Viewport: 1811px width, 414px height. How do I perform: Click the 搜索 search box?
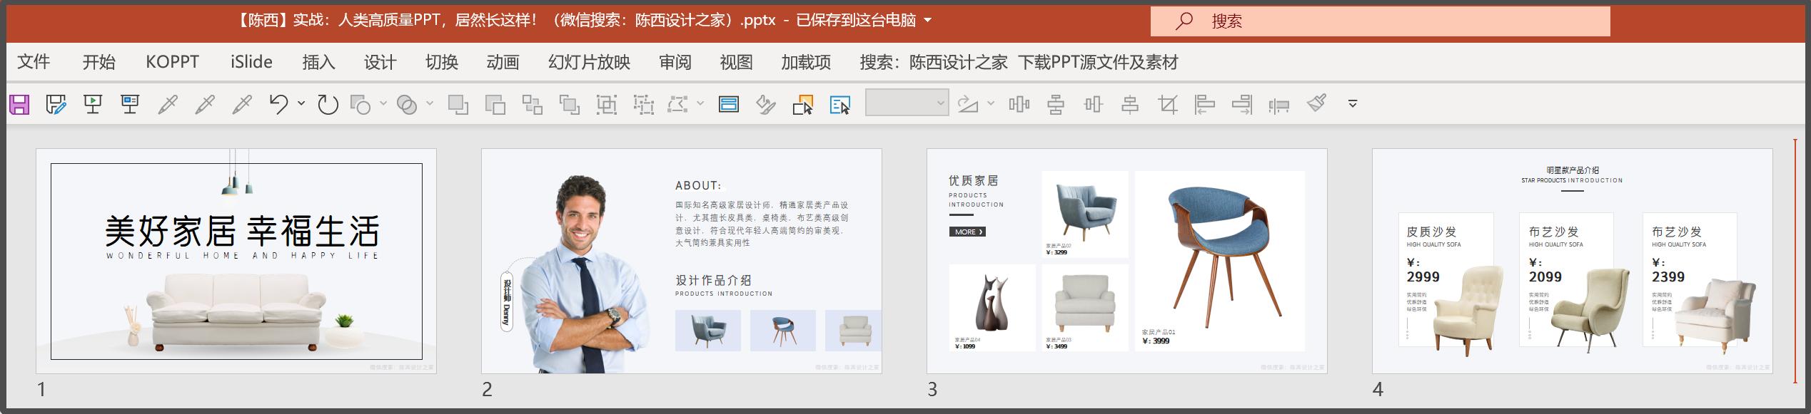click(x=1380, y=21)
